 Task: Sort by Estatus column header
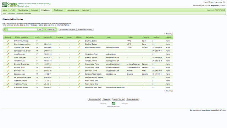click(168, 37)
